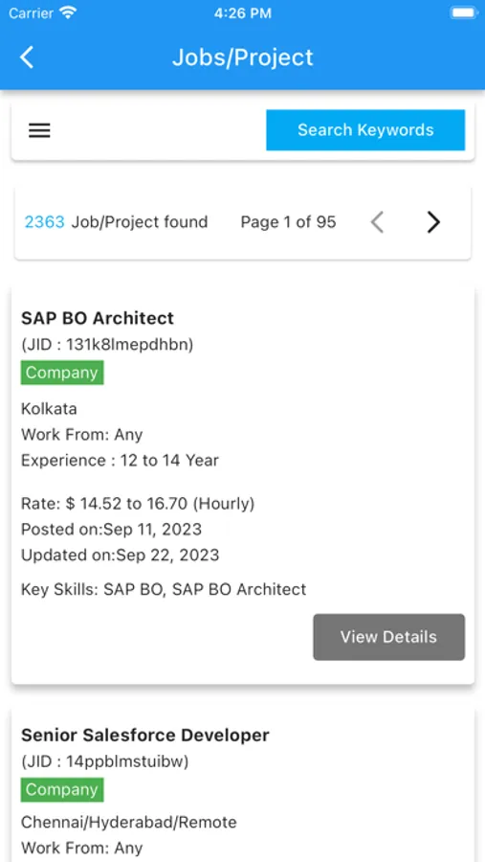485x862 pixels.
Task: Tap the Company tag on Salesforce job
Action: pyautogui.click(x=62, y=790)
